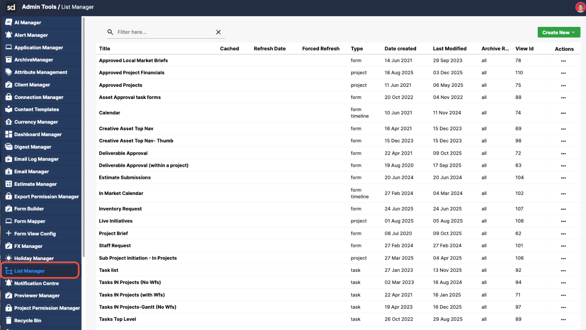Click the Email Manager icon

[9, 172]
